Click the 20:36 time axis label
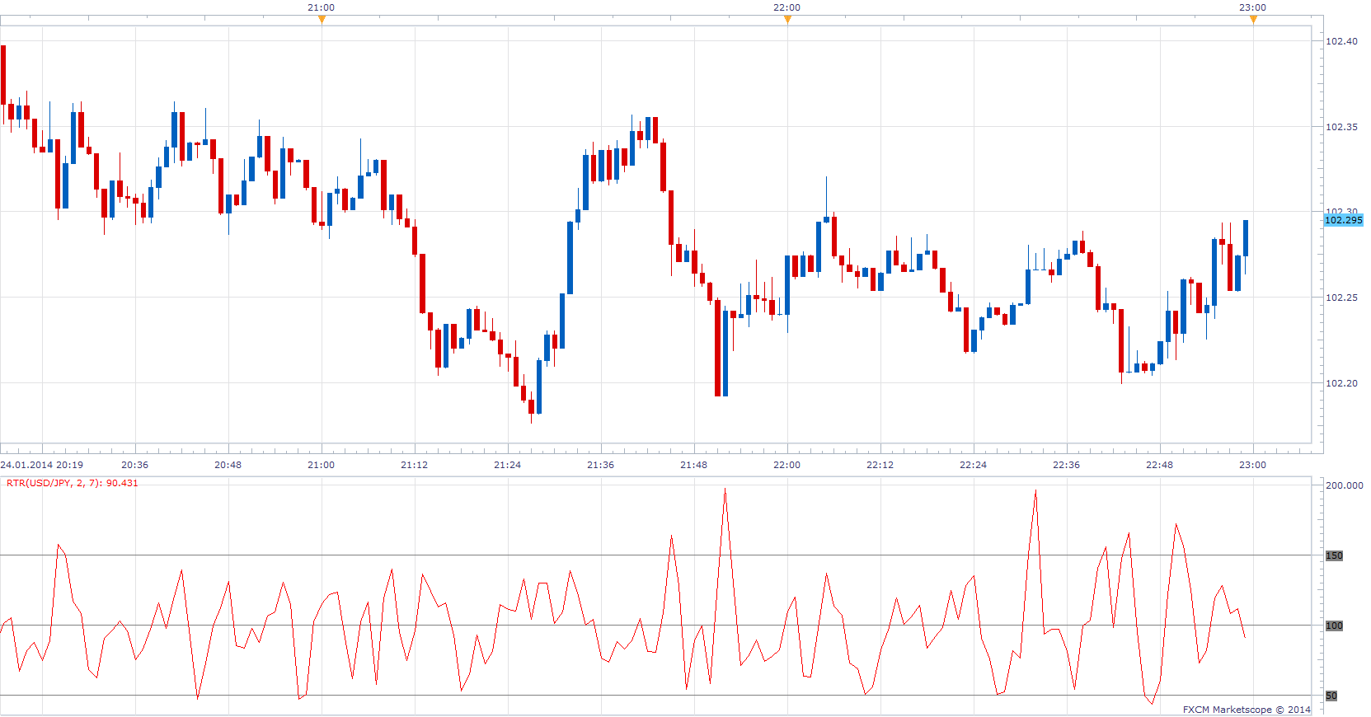1371x717 pixels. click(x=135, y=465)
